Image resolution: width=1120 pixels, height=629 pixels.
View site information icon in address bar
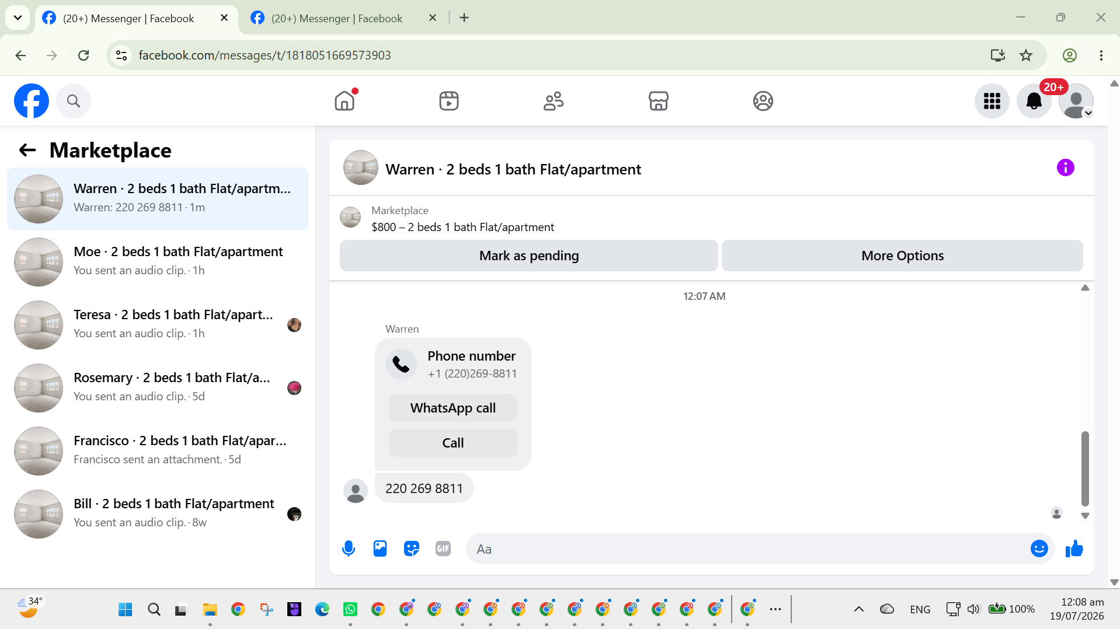pyautogui.click(x=121, y=55)
